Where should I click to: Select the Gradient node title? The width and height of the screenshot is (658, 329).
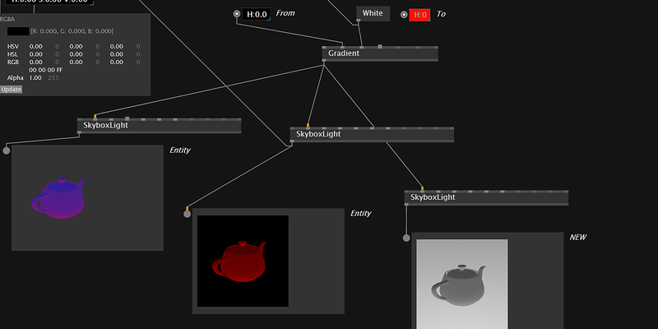344,53
